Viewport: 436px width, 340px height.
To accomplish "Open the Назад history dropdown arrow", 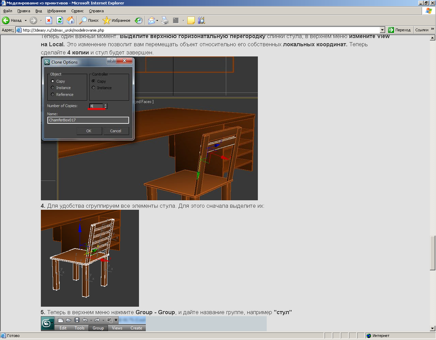I will pyautogui.click(x=26, y=20).
